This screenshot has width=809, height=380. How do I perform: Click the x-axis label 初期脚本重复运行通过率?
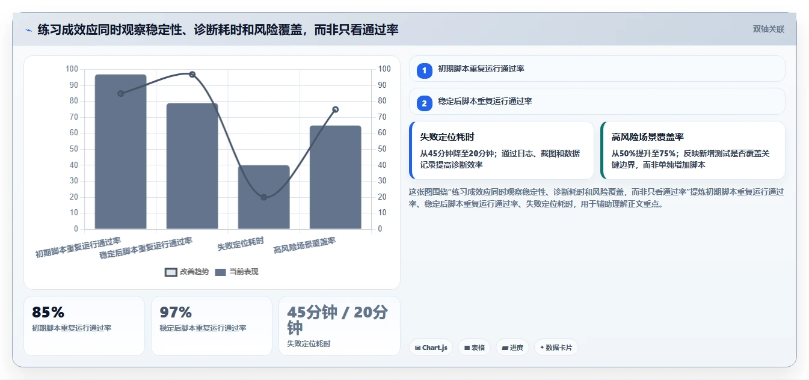[78, 247]
